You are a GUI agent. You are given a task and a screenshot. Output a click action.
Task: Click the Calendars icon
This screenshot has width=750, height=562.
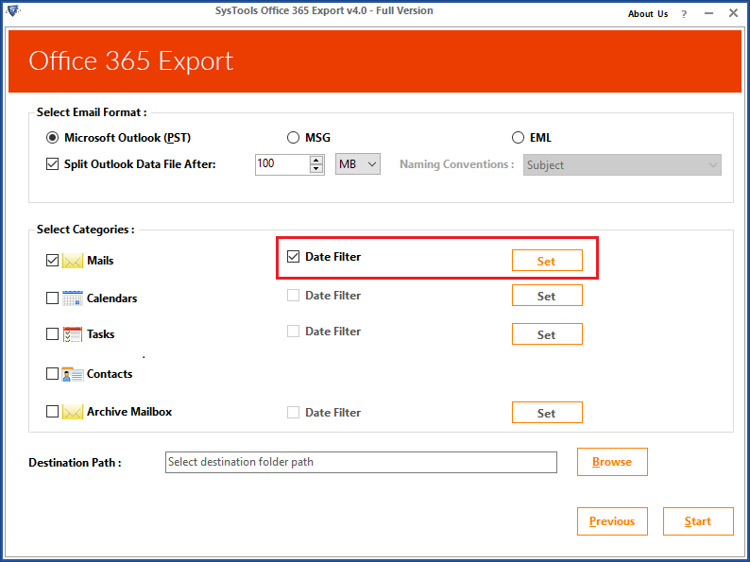(73, 298)
